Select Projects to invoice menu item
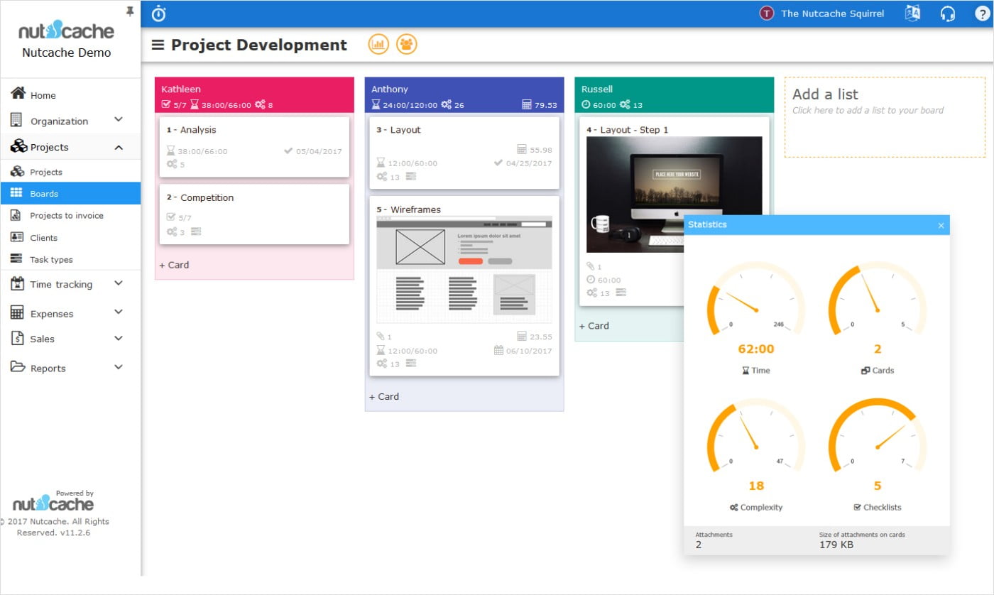This screenshot has height=595, width=994. (66, 216)
